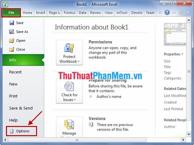This screenshot has height=145, width=194.
Task: Click the Close folder icon
Action: pos(12,49)
